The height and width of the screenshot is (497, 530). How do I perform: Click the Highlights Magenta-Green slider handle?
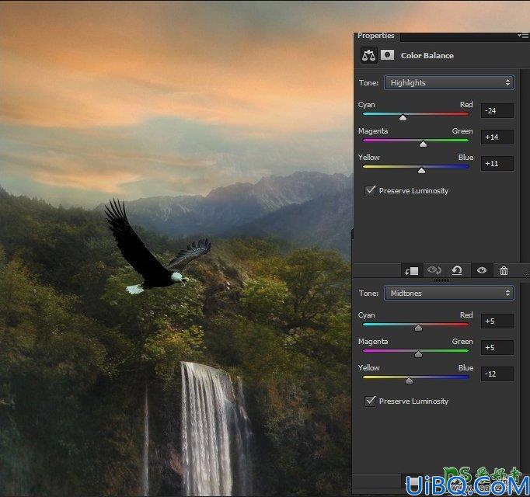pyautogui.click(x=423, y=144)
